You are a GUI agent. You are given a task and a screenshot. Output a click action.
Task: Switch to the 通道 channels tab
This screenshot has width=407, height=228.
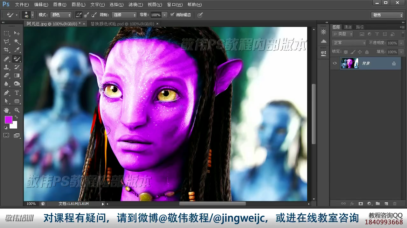click(x=348, y=27)
